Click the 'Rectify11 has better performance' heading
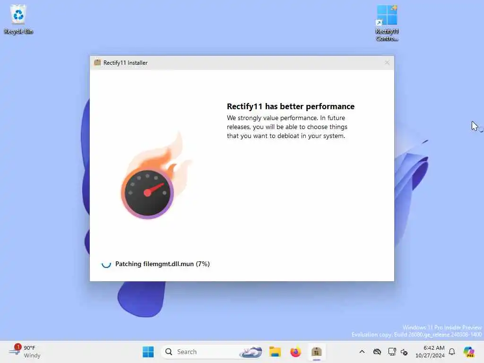 tap(291, 106)
